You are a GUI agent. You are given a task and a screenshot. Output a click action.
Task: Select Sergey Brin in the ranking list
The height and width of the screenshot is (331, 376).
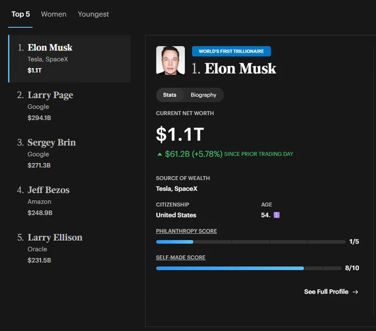pyautogui.click(x=70, y=154)
